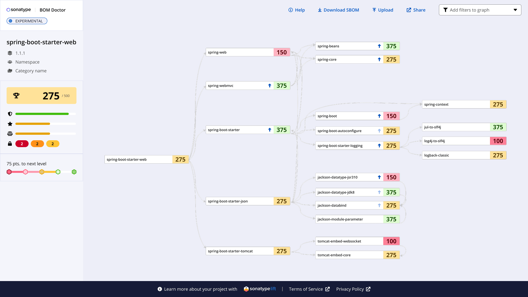
Task: Toggle the EXPERIMENTAL badge
Action: [x=27, y=21]
